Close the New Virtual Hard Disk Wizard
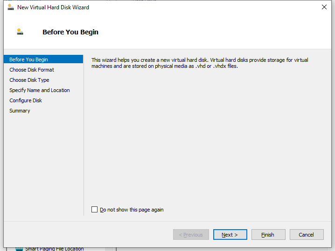 pyautogui.click(x=324, y=7)
